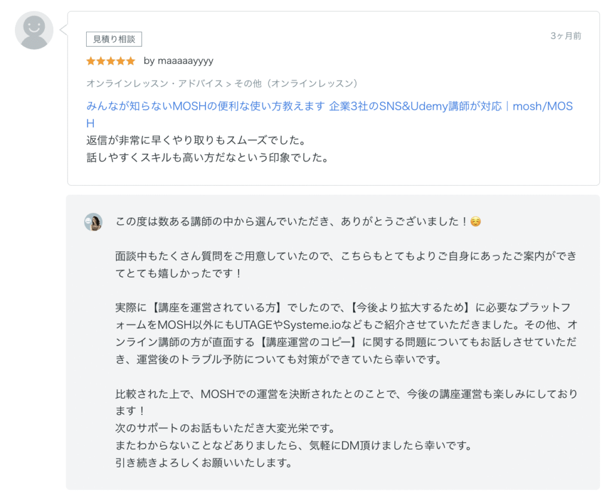Click the fifth orange rating star
The width and height of the screenshot is (612, 499).
click(131, 61)
